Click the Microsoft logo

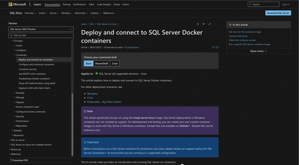point(17,4)
